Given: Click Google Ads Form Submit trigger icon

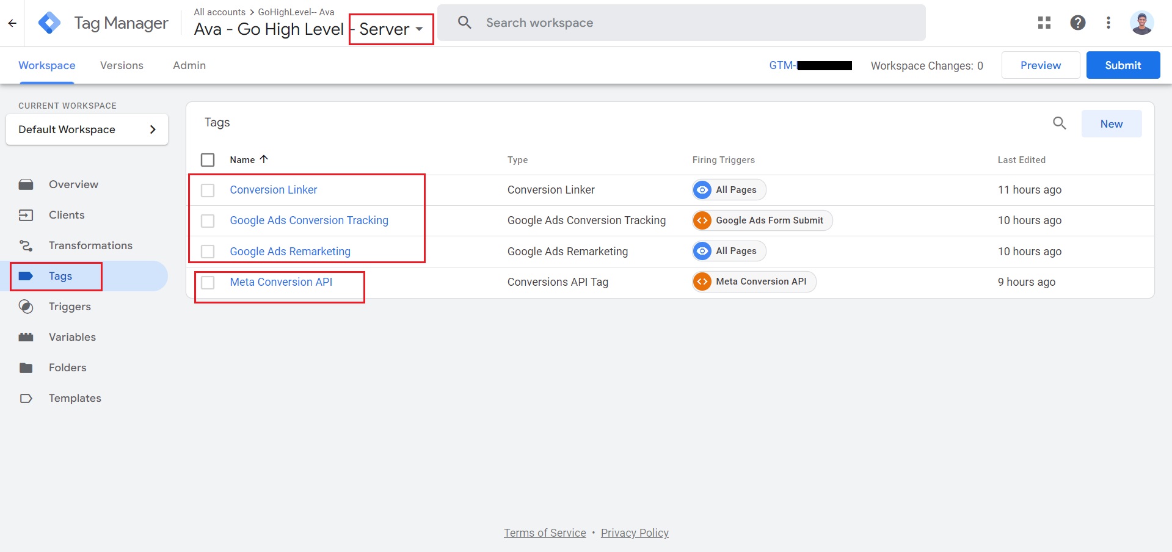Looking at the screenshot, I should pyautogui.click(x=702, y=220).
